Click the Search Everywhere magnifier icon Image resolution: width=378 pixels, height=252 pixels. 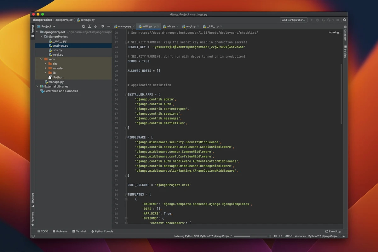(345, 20)
